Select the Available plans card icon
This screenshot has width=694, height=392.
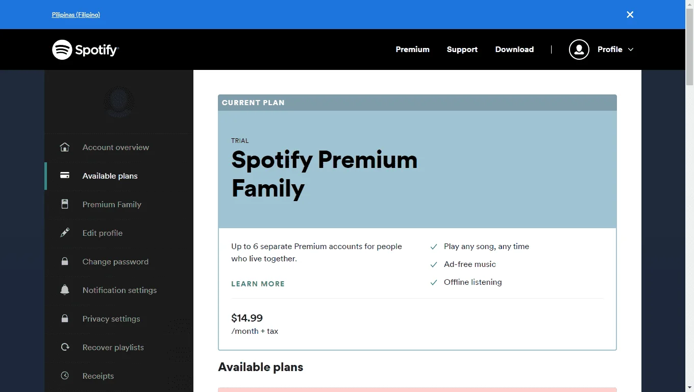coord(65,176)
